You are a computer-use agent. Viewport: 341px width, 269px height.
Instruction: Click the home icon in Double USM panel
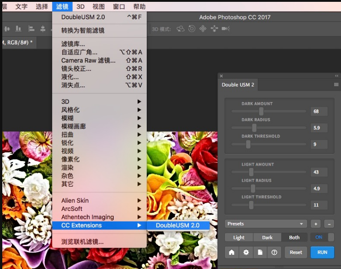pyautogui.click(x=231, y=252)
